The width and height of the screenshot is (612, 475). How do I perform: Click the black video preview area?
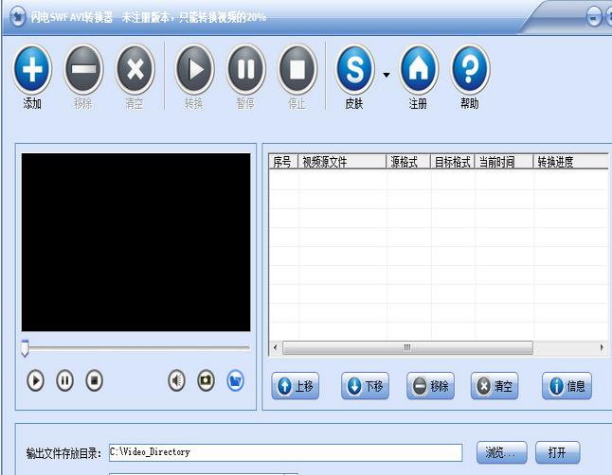[x=135, y=242]
